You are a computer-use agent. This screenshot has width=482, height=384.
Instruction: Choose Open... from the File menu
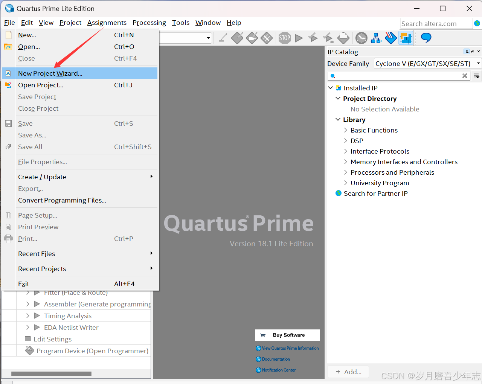(x=80, y=46)
